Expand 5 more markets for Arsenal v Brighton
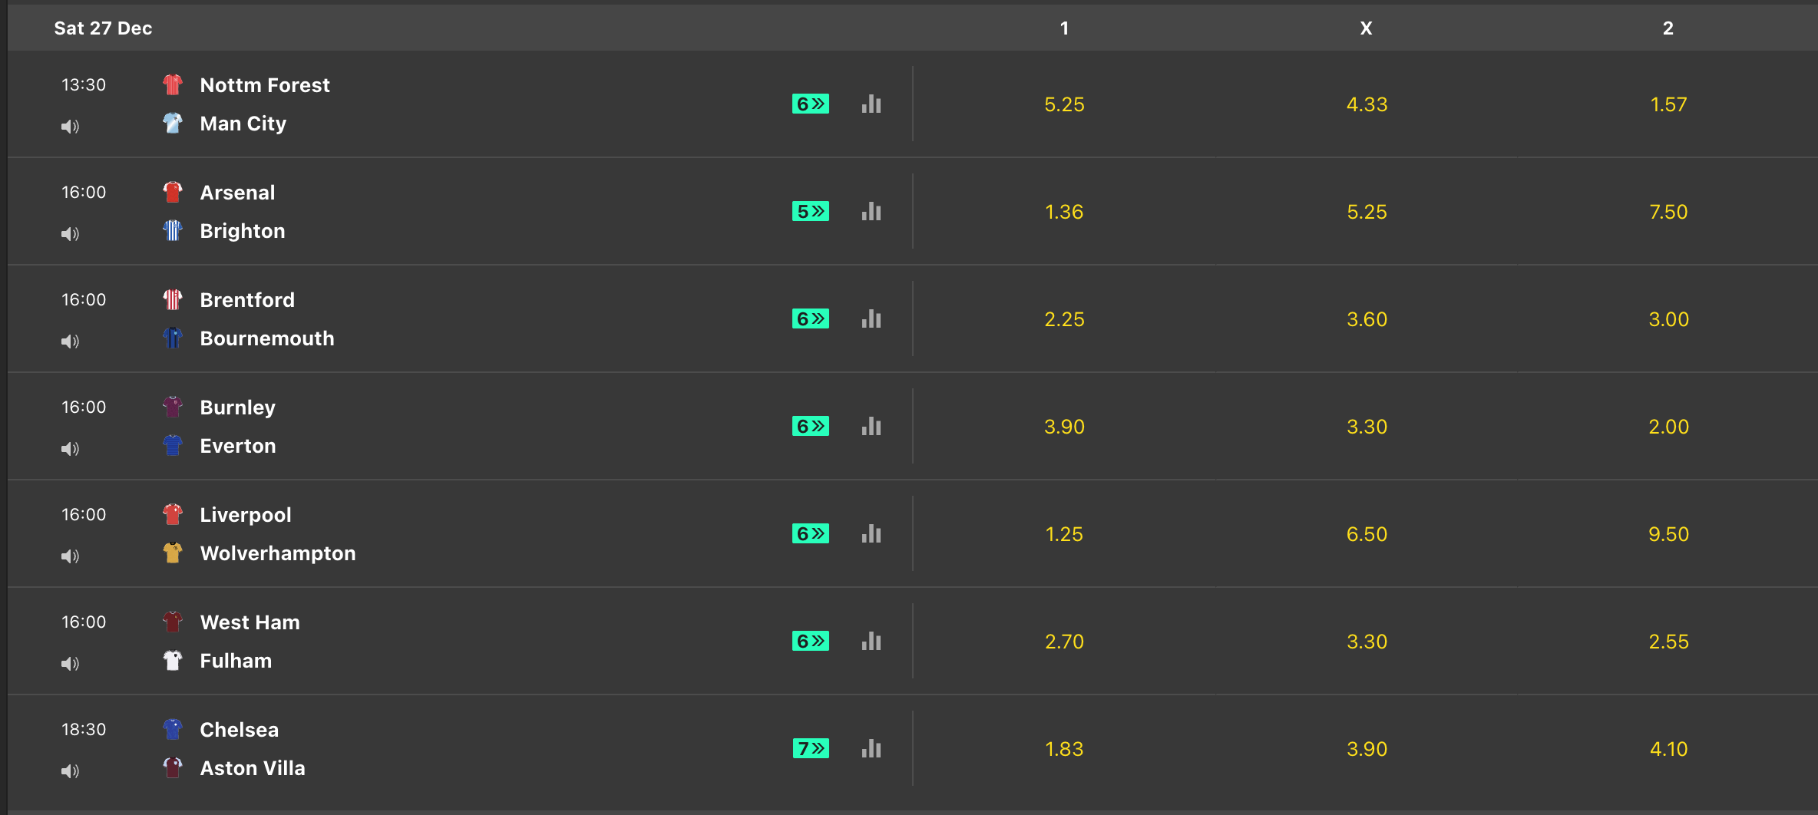This screenshot has width=1818, height=815. pyautogui.click(x=810, y=212)
